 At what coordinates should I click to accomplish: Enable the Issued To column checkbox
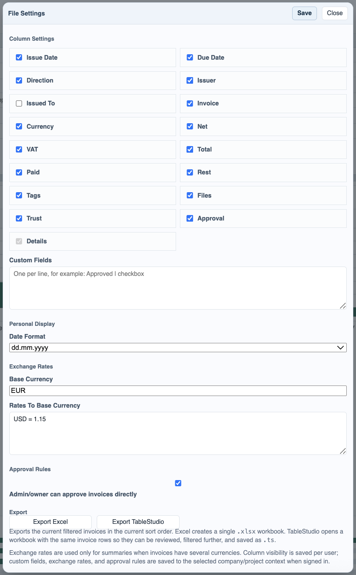click(x=19, y=103)
